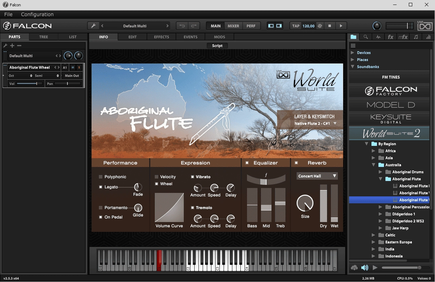Screen dimensions: 435x282
Task: Open the bar-chart modulators browser tab
Action: [x=428, y=37]
